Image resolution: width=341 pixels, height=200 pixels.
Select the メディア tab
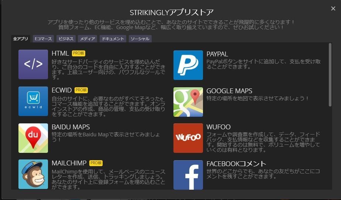(x=87, y=39)
